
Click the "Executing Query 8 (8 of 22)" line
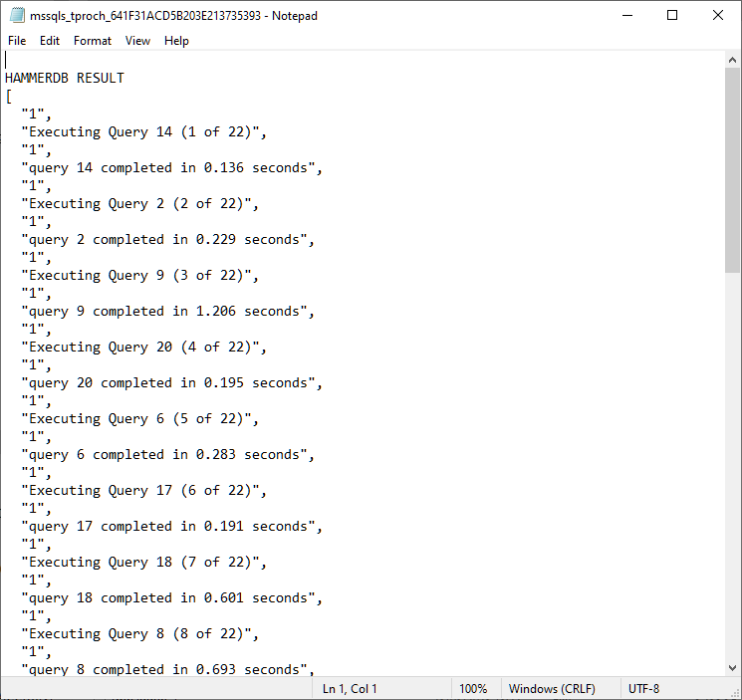140,633
